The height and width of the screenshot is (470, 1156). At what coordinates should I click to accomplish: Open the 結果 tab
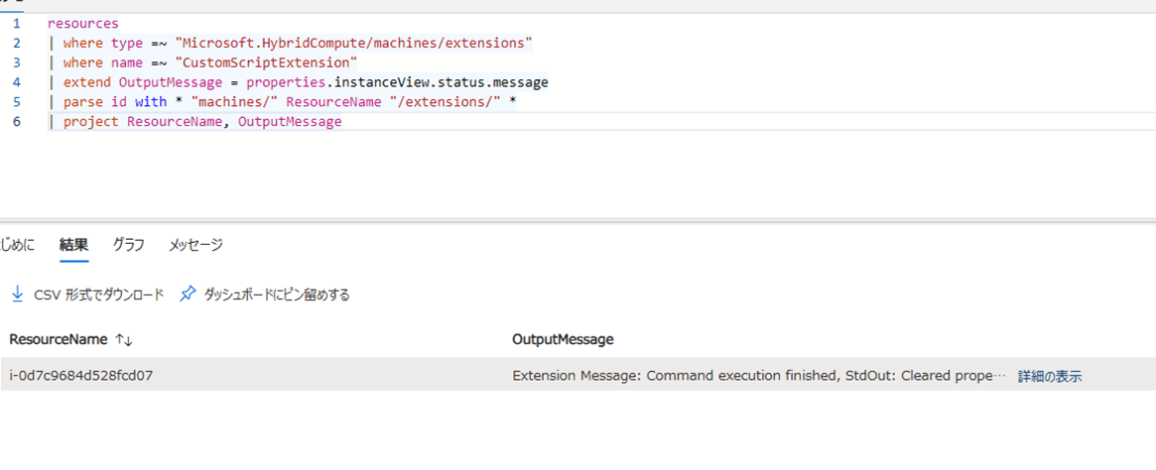coord(73,245)
